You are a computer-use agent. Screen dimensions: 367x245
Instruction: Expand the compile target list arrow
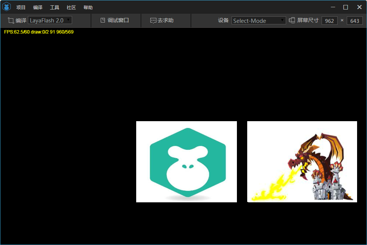68,20
